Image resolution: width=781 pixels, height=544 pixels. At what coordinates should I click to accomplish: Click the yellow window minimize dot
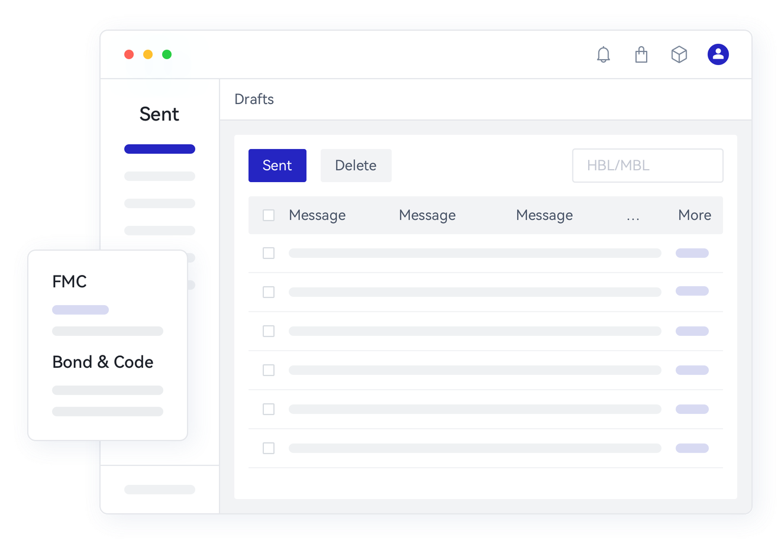pos(148,54)
